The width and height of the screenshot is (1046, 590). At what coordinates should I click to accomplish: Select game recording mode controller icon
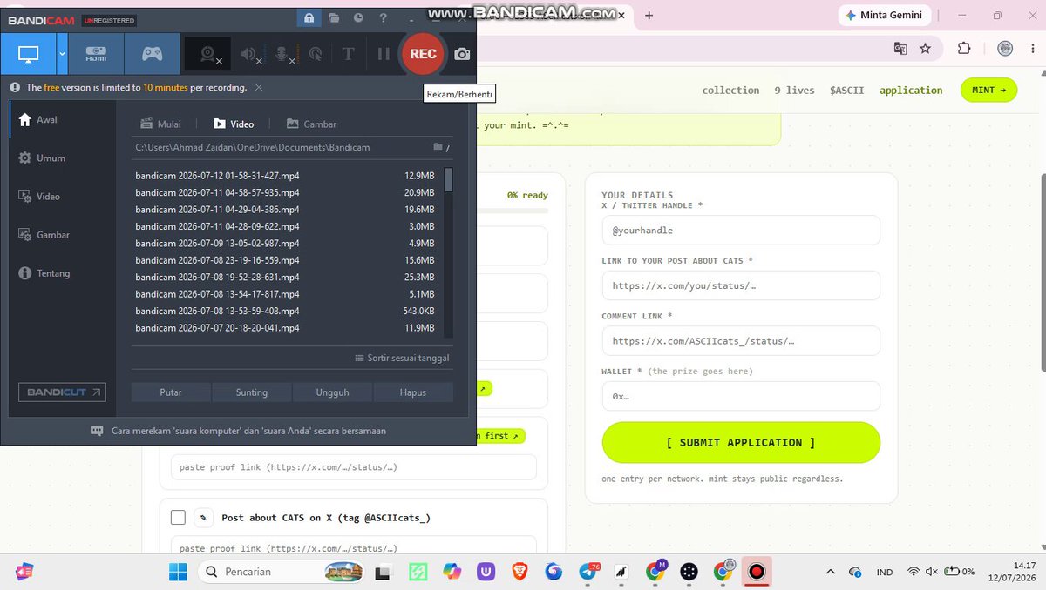(x=153, y=54)
